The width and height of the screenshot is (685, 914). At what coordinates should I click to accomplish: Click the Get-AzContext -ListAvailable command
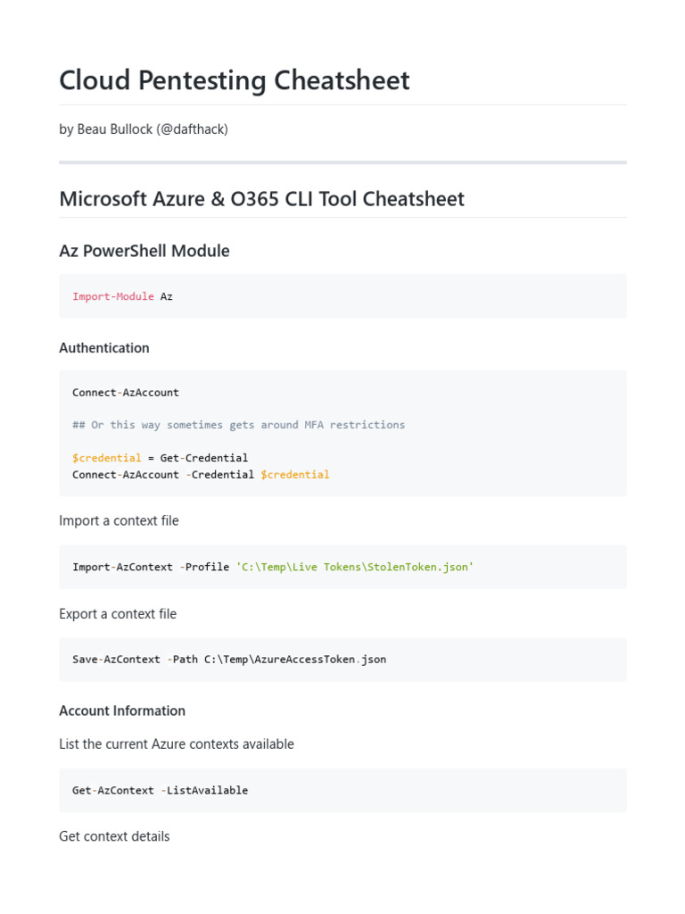pyautogui.click(x=160, y=790)
